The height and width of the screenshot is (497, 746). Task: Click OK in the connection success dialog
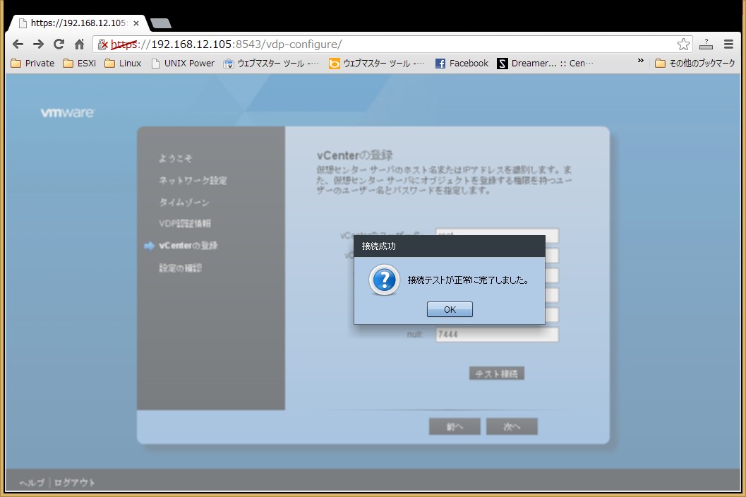point(450,309)
